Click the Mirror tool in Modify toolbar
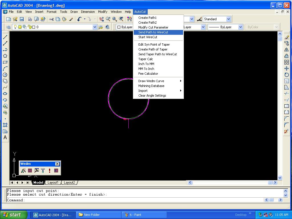The width and height of the screenshot is (292, 219). pos(287,50)
